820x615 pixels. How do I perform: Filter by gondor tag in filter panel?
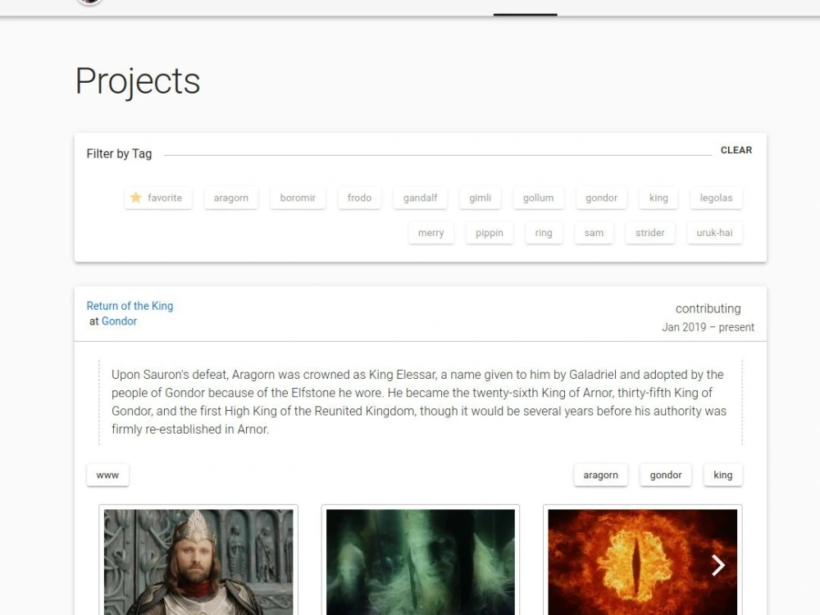pos(601,198)
